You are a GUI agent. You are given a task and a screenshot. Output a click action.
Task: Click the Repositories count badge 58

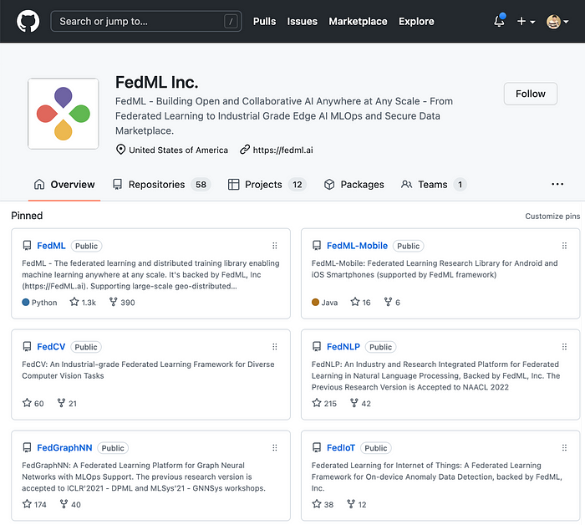[201, 184]
